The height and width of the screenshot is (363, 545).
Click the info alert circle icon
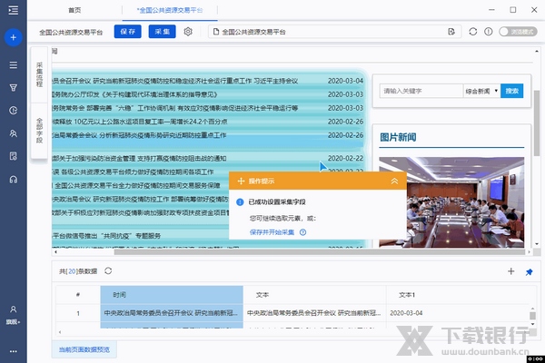coord(489,32)
